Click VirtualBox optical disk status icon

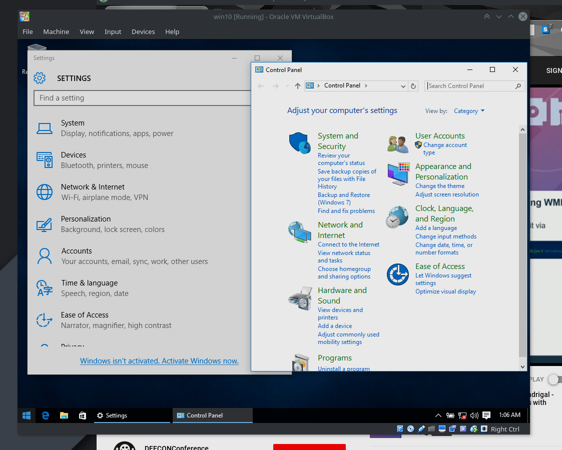coord(411,429)
